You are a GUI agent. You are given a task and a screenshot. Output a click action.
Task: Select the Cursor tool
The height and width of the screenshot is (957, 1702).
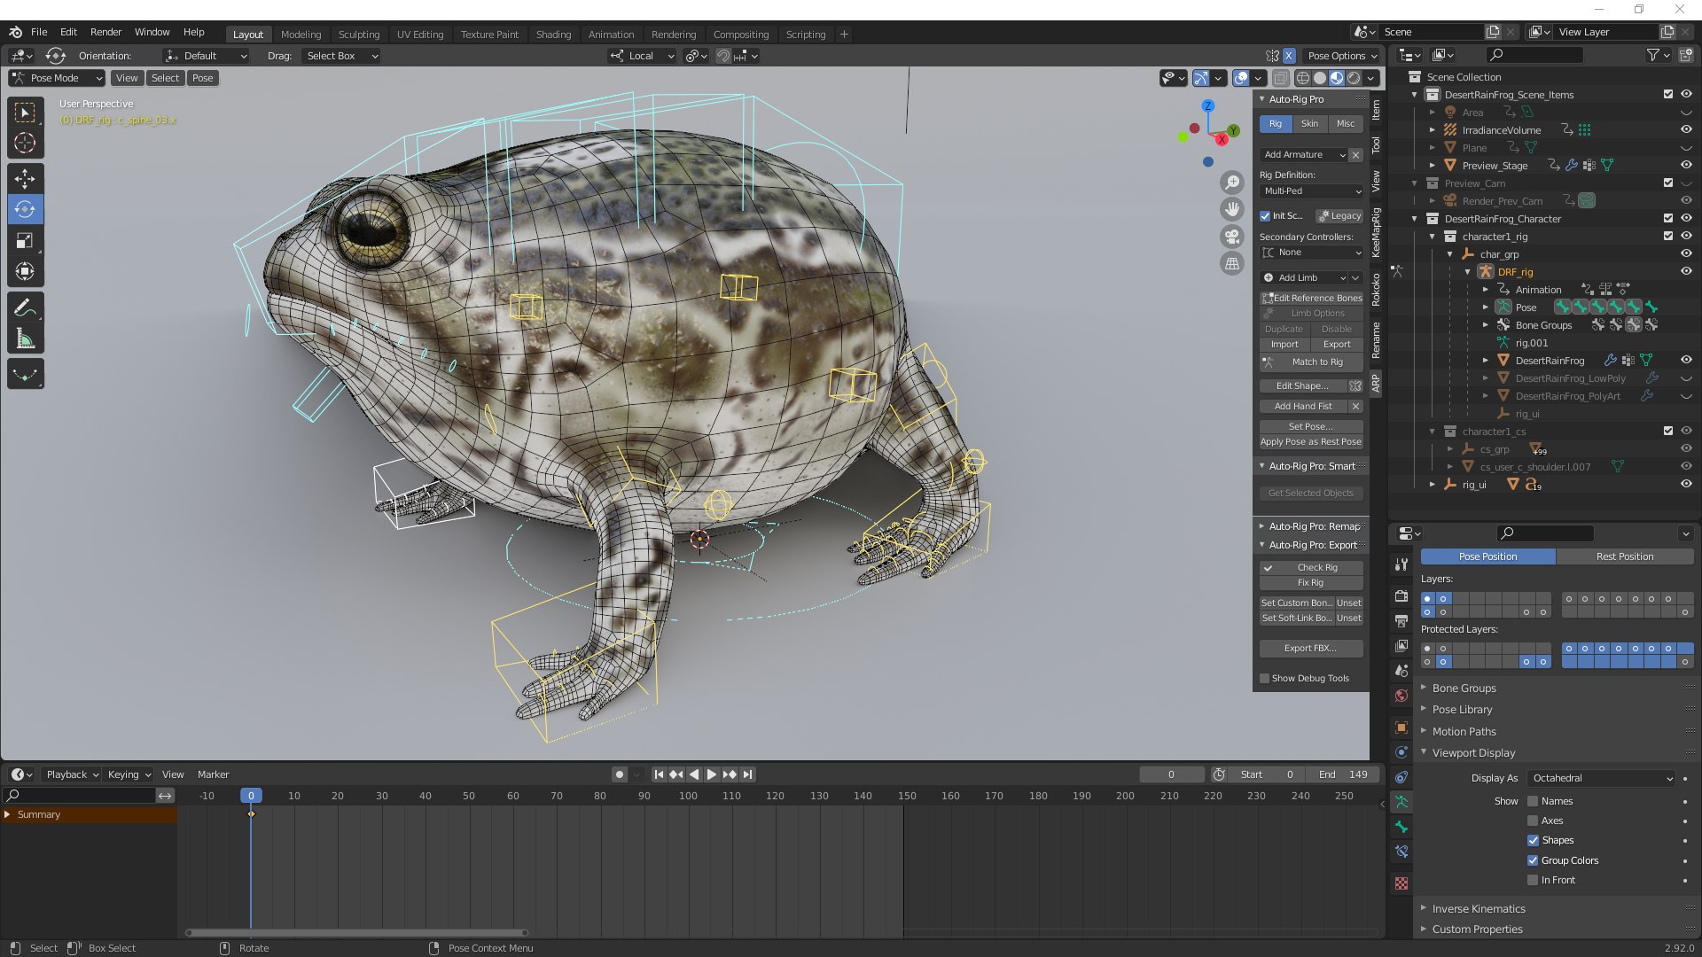(25, 143)
